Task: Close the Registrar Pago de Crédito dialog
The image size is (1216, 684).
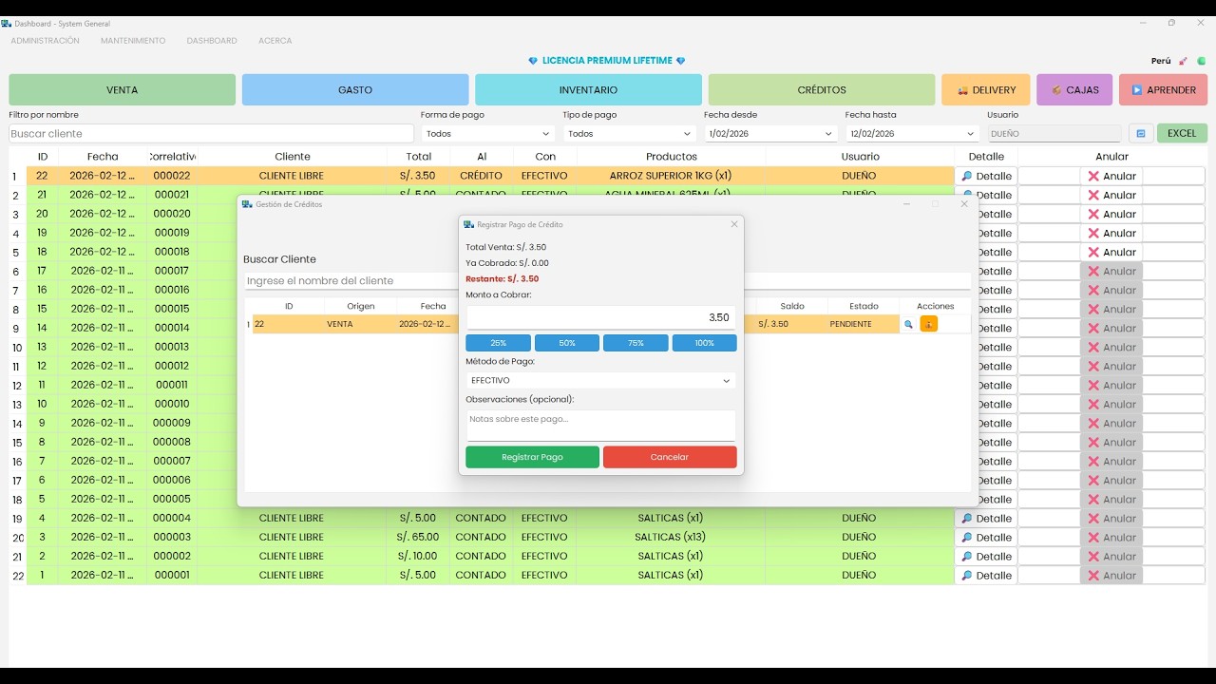Action: pos(733,224)
